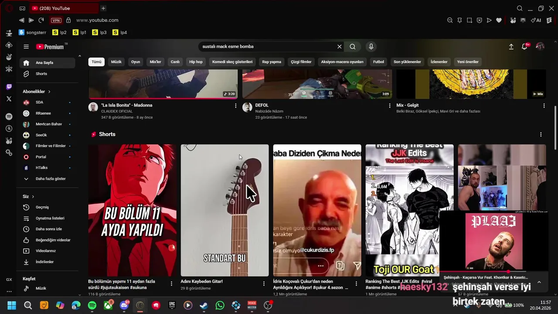
Task: Open Oynatma listeleri in the sidebar
Action: click(x=47, y=218)
